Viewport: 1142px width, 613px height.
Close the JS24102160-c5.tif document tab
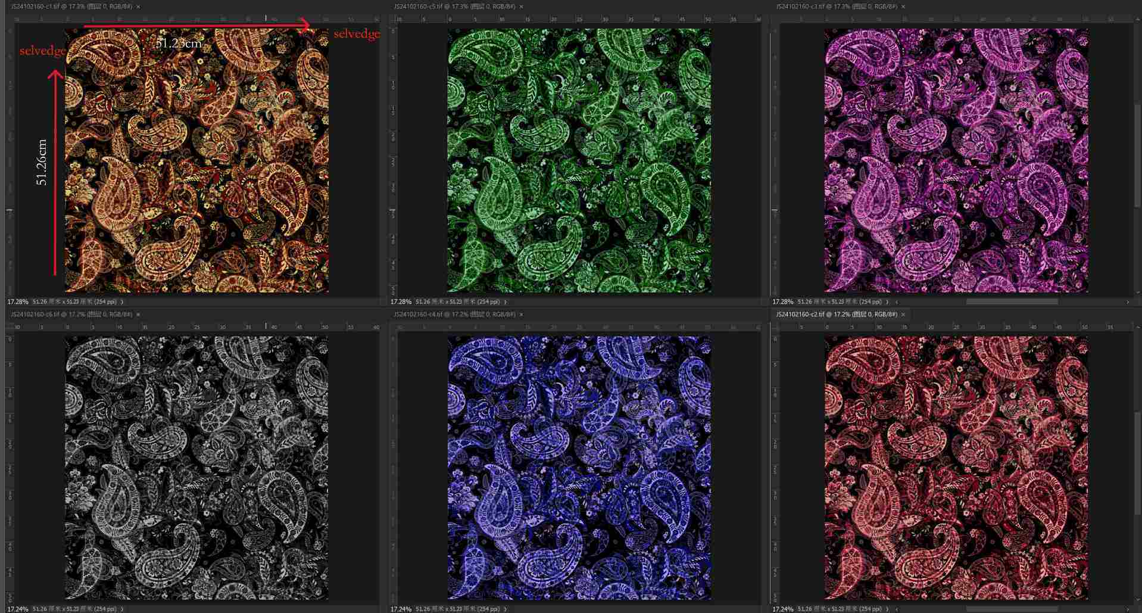[522, 7]
